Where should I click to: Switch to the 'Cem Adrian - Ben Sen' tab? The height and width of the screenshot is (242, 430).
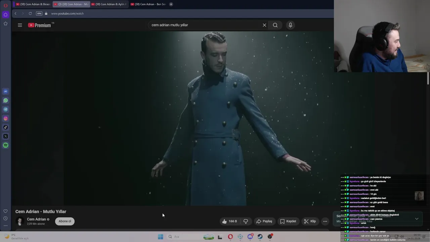pos(148,4)
